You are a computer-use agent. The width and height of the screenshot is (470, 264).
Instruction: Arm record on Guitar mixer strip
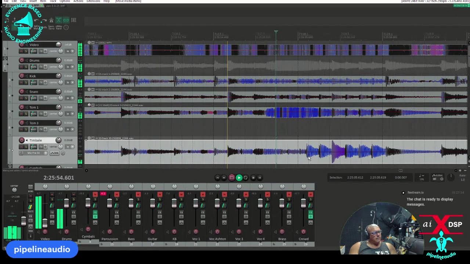tap(153, 232)
